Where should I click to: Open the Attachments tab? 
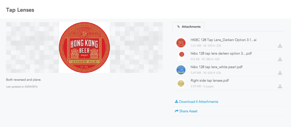188,27
